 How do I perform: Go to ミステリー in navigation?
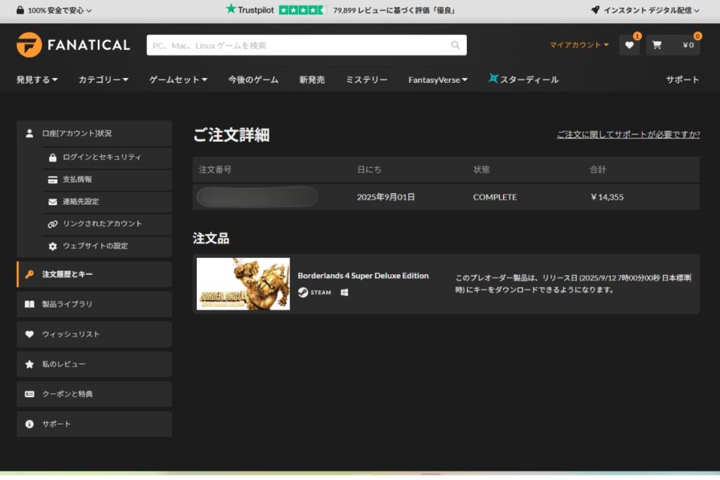coord(366,79)
